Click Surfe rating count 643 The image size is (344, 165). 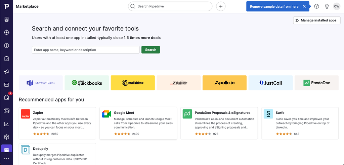[x=297, y=134]
